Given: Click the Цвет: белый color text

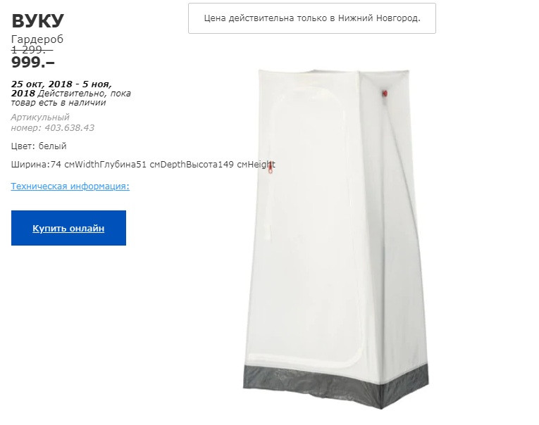Looking at the screenshot, I should 39,146.
